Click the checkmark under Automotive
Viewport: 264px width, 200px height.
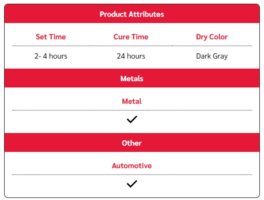(x=132, y=184)
